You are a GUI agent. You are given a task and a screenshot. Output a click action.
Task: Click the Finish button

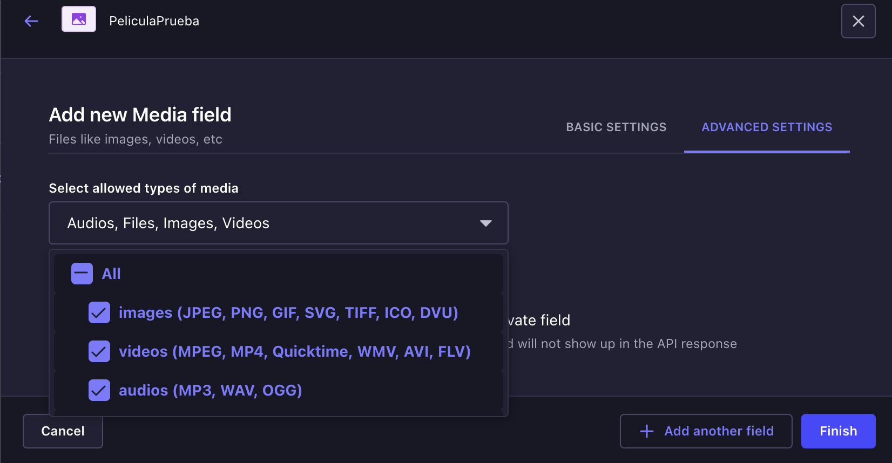[839, 431]
